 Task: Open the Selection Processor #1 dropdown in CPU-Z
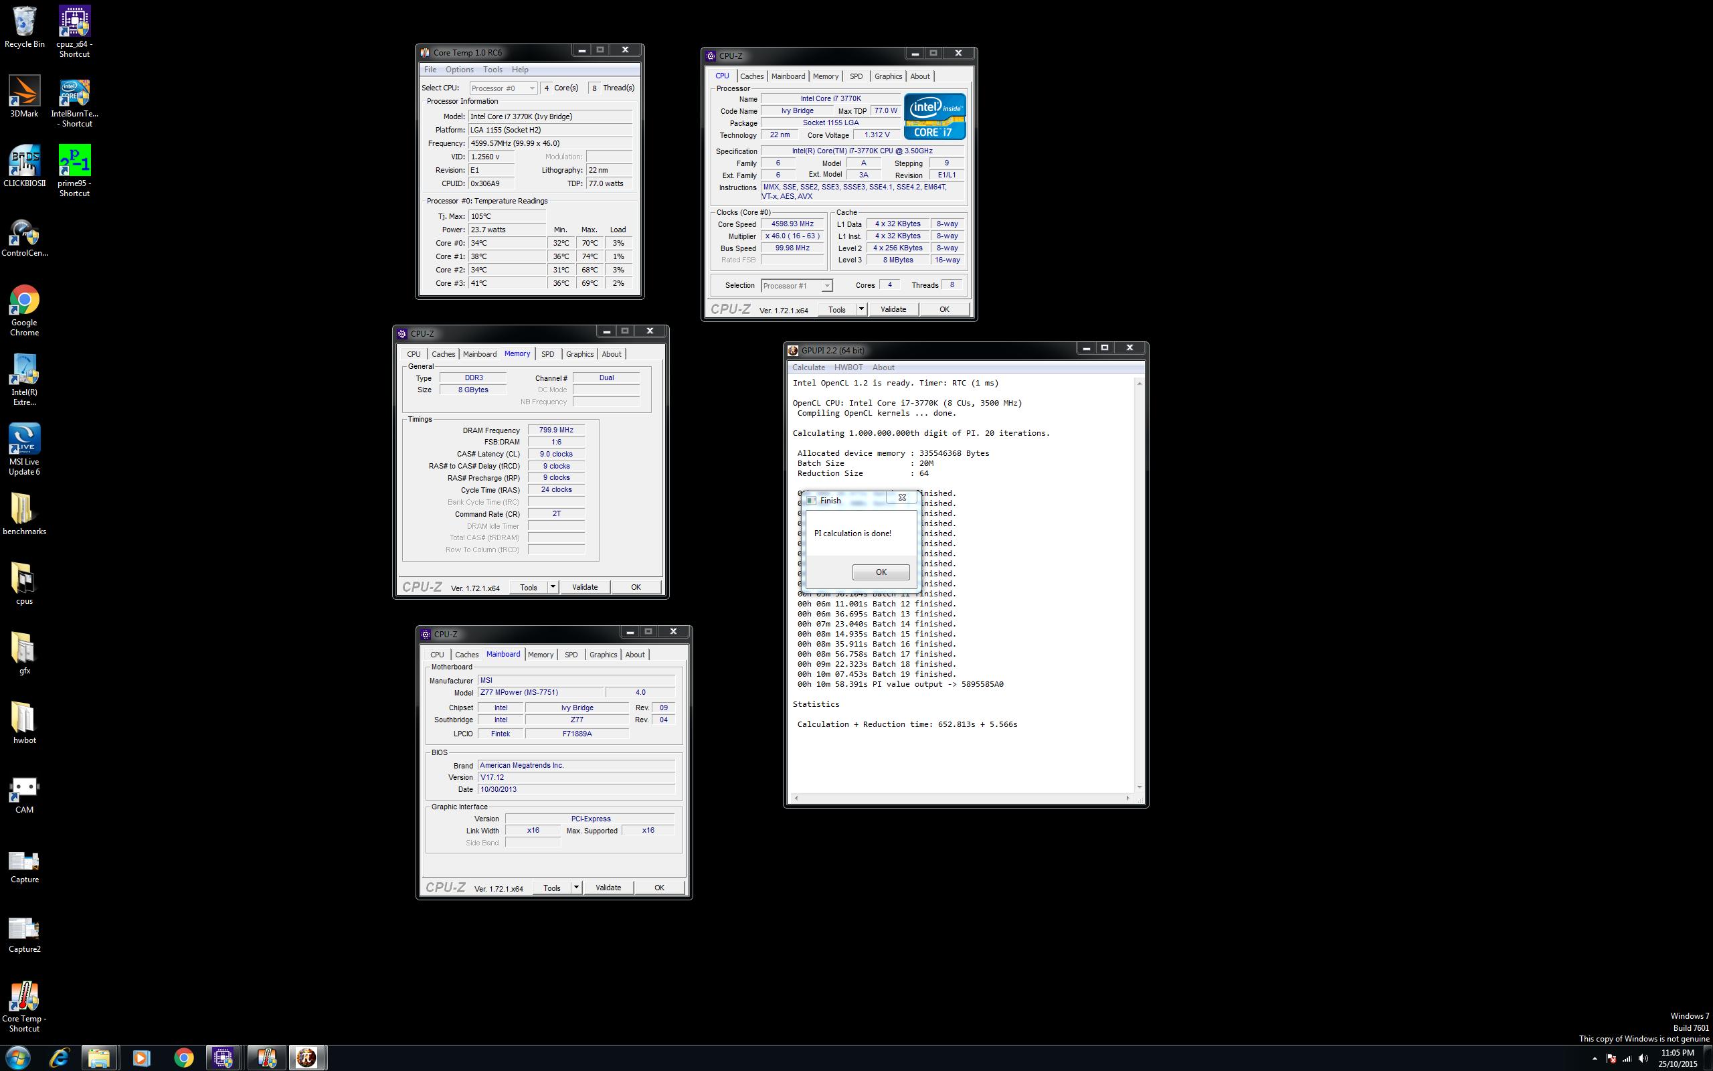click(x=796, y=285)
